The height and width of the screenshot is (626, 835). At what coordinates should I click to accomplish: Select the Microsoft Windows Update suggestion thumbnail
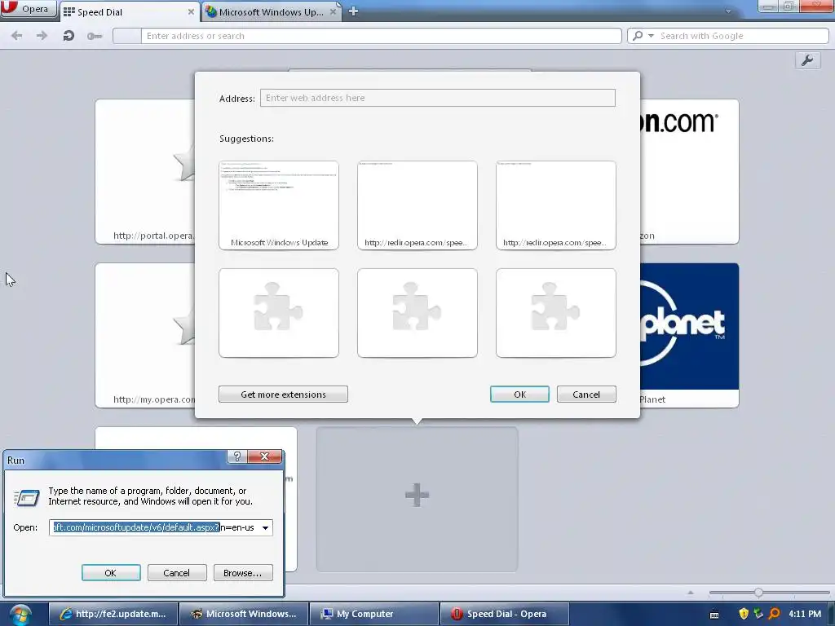[x=279, y=205]
